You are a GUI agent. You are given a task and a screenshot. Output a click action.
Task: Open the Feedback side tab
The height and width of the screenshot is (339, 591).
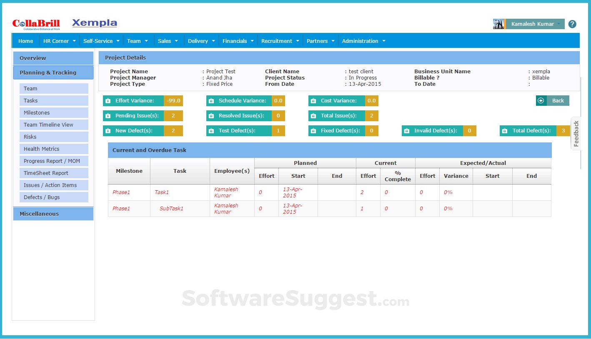[x=576, y=134]
